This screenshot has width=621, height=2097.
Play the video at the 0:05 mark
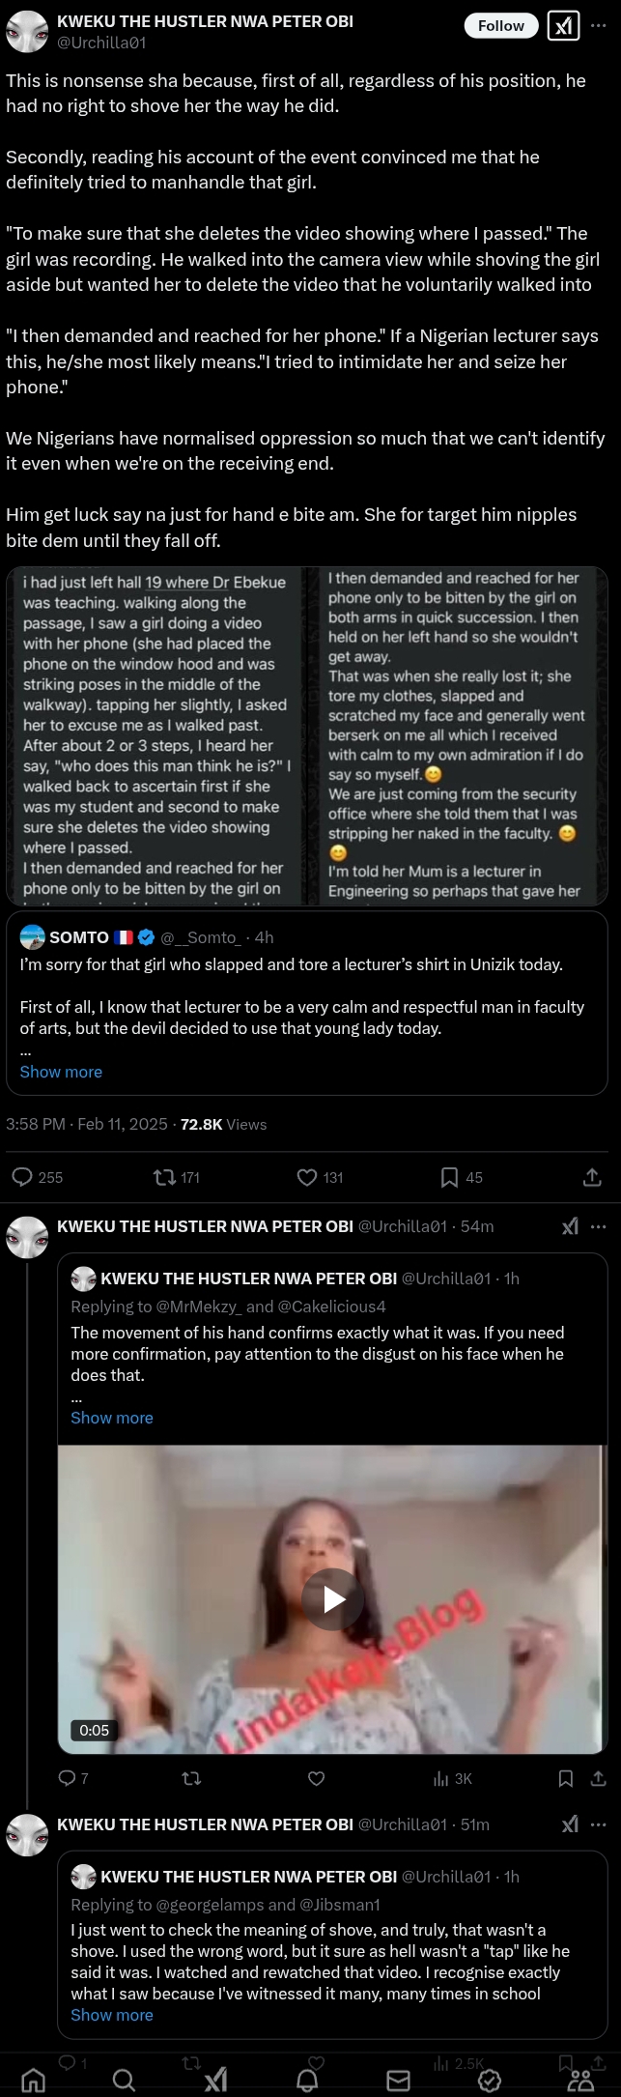coord(331,1598)
